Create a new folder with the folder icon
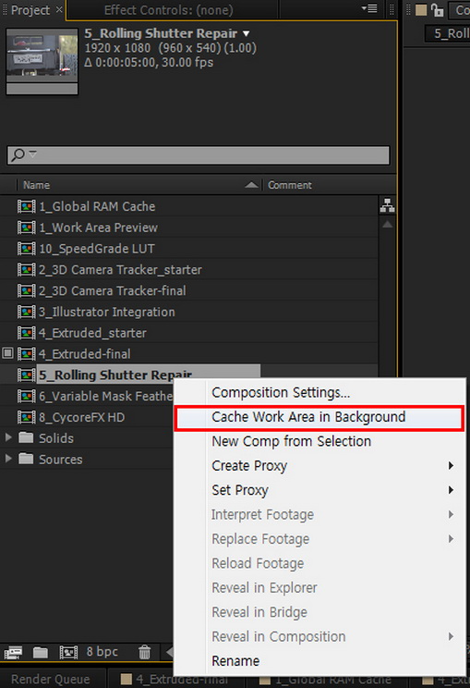 click(x=41, y=652)
